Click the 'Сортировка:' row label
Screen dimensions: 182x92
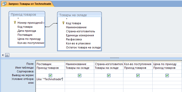(25, 72)
